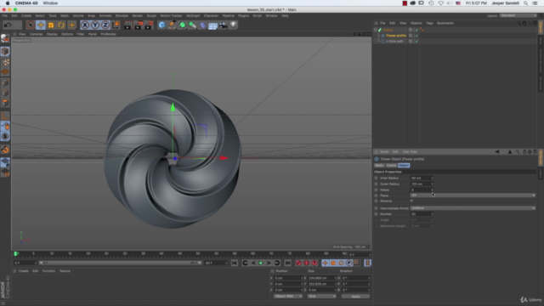Toggle Sweep object enable checkmark
Viewport: 544px width, 306px height.
click(x=416, y=30)
